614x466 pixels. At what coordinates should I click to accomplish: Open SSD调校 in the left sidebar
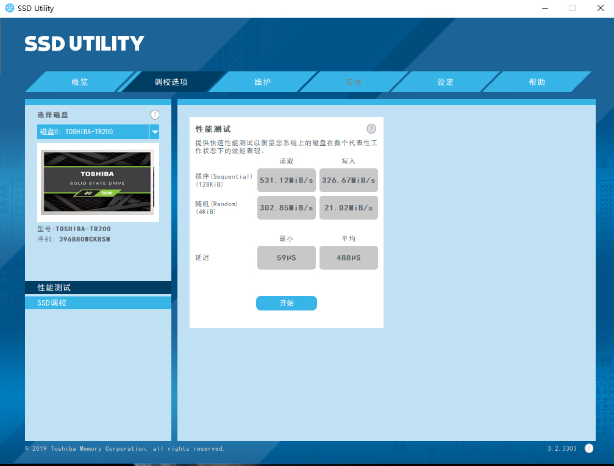coord(98,303)
